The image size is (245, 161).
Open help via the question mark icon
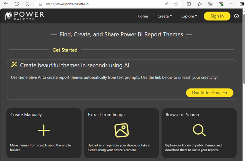(x=236, y=16)
